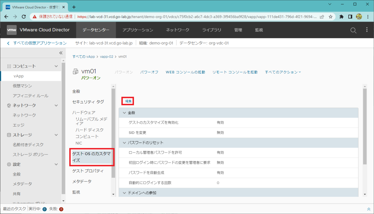
Task: Open Chrome three-dot menu
Action: pyautogui.click(x=368, y=17)
